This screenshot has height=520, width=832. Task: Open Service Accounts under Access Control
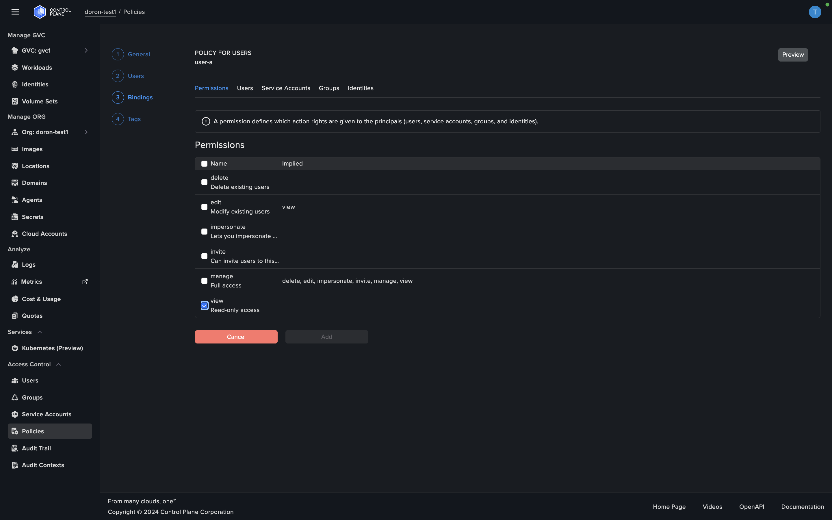coord(47,414)
